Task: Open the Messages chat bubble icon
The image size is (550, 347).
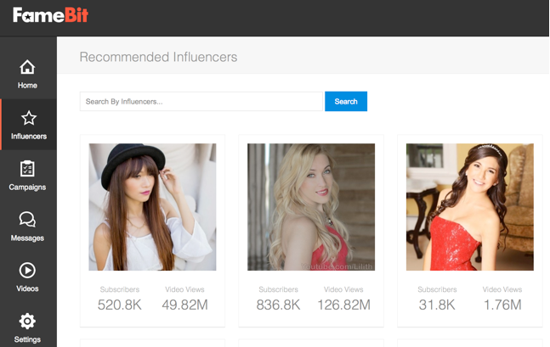Action: pyautogui.click(x=27, y=220)
